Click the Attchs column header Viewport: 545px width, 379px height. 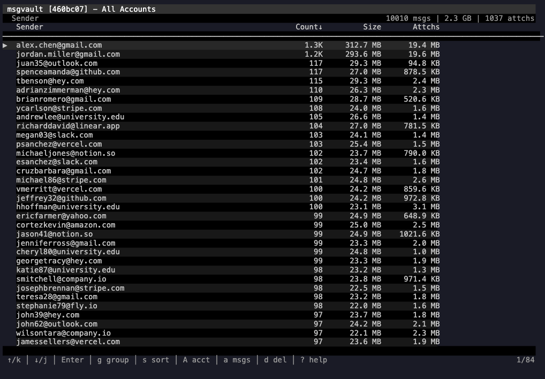(x=426, y=27)
